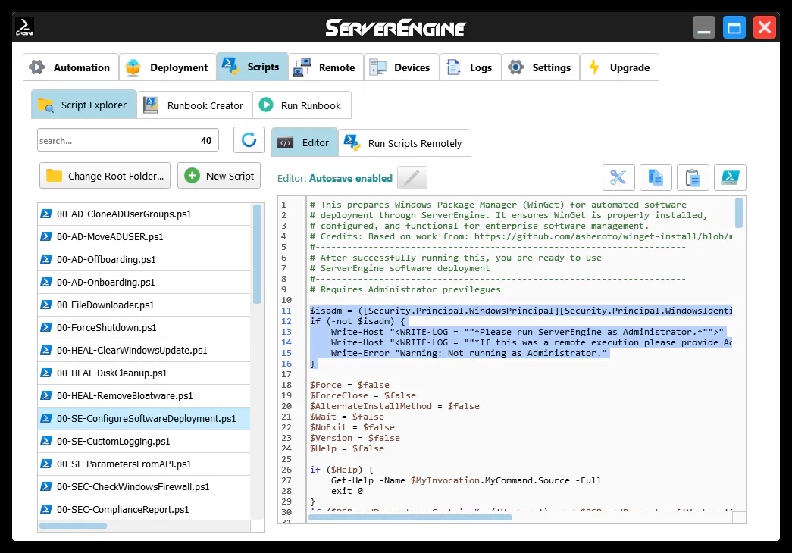Screen dimensions: 792x553
Task: Switch to the Deployment tab
Action: point(167,67)
